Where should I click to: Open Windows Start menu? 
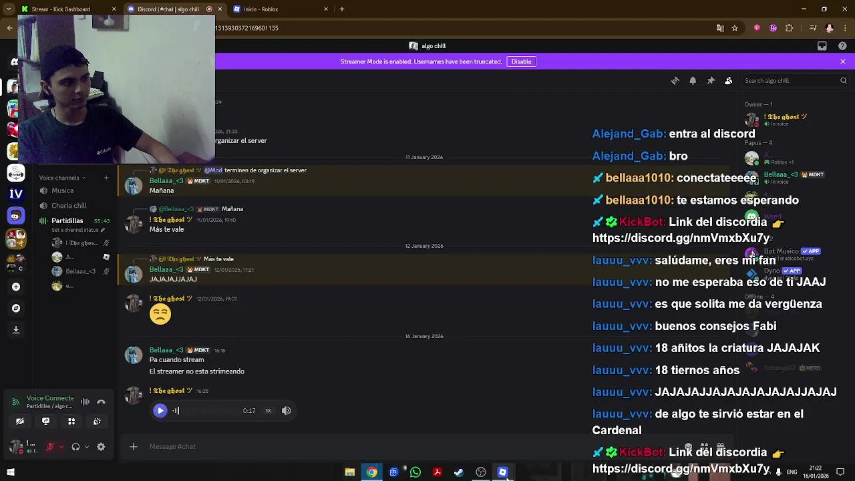point(10,472)
